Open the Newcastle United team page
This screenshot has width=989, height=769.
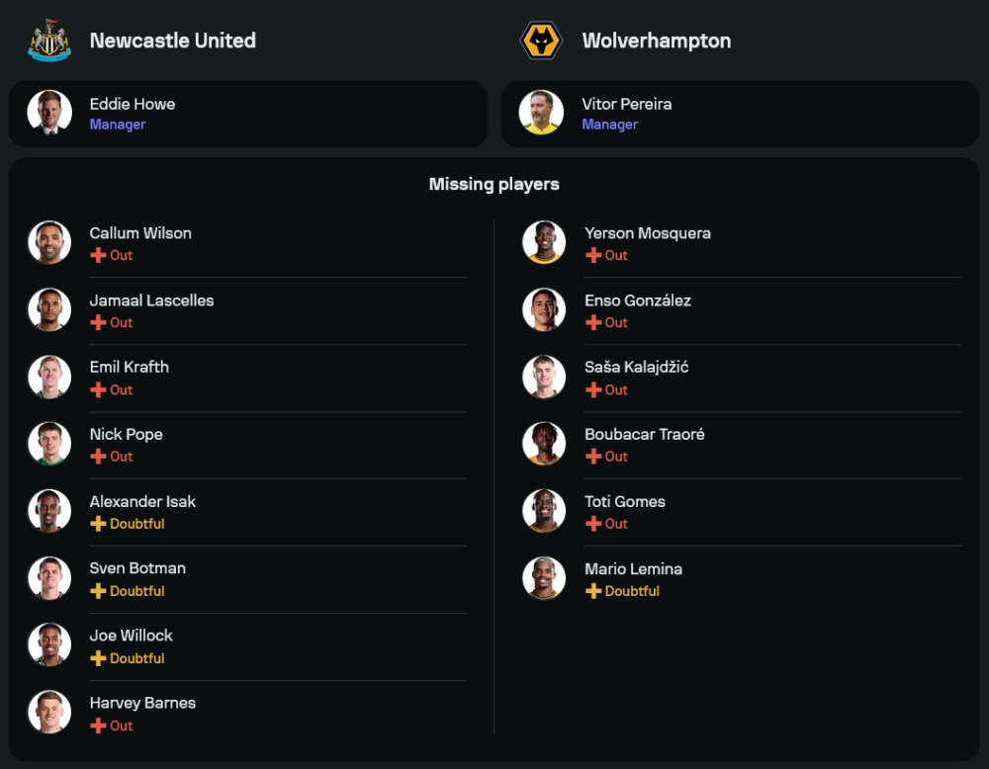click(x=172, y=41)
